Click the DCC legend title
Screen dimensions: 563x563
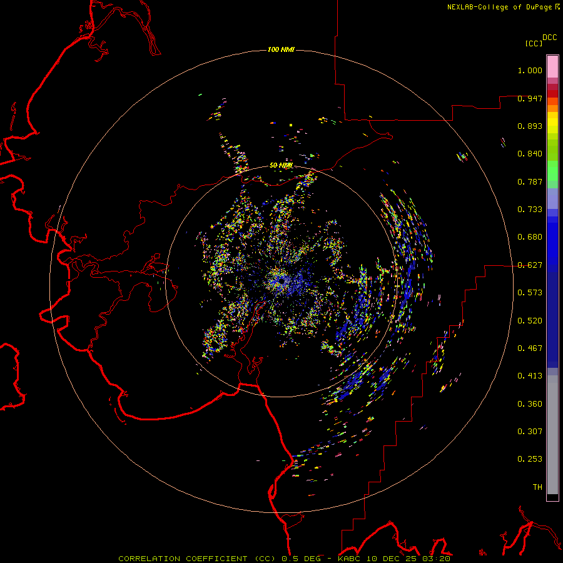point(550,38)
